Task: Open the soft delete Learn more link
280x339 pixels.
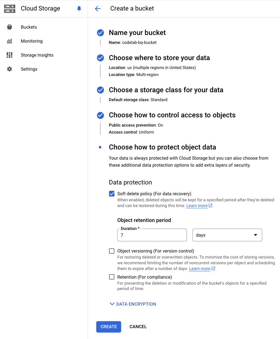Action: [197, 205]
